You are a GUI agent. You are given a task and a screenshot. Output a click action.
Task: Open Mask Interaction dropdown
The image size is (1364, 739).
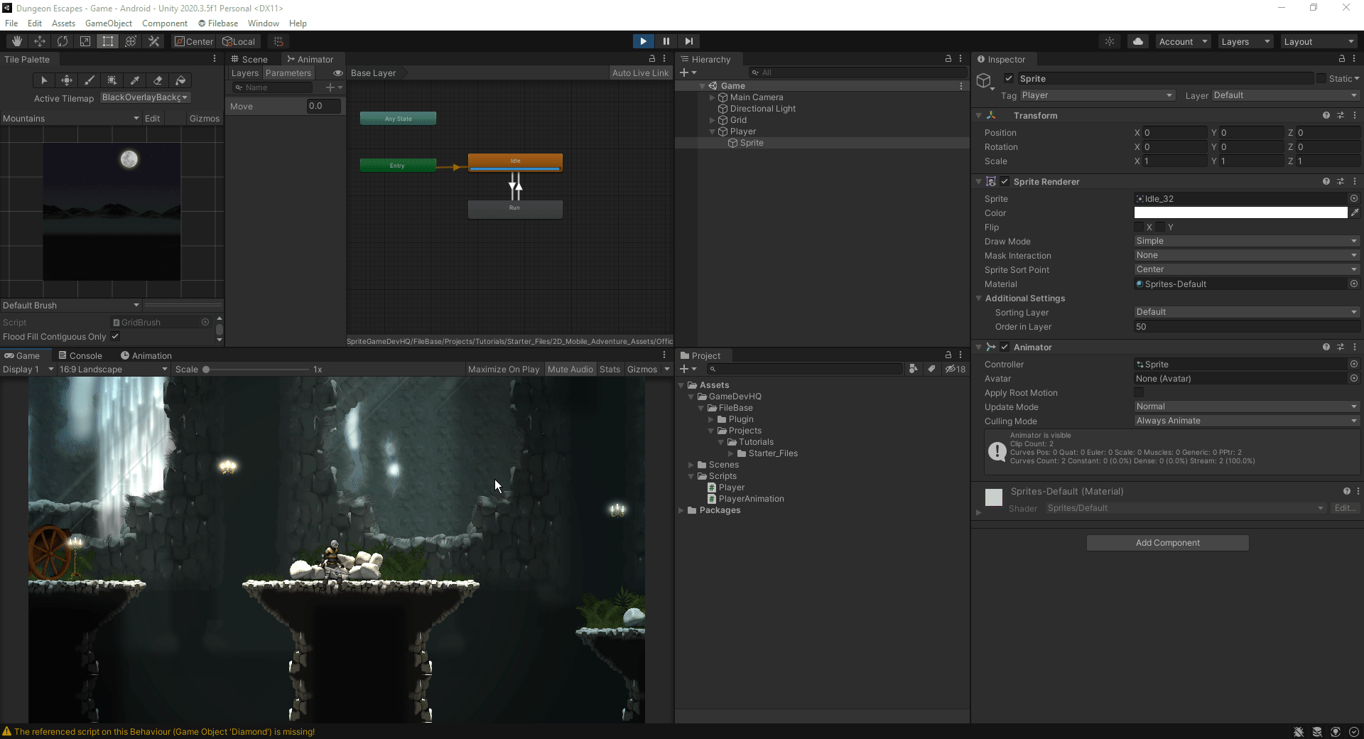point(1247,255)
